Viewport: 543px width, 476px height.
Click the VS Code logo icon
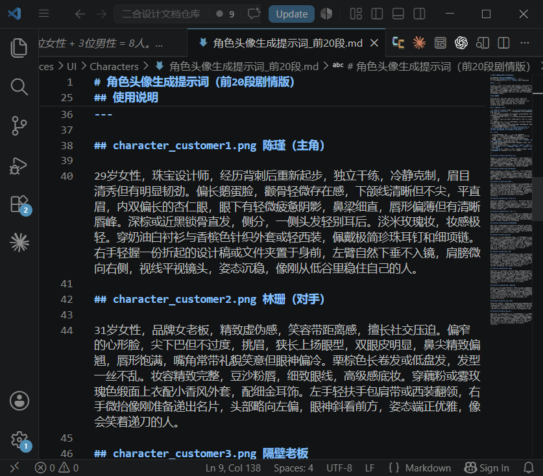14,14
